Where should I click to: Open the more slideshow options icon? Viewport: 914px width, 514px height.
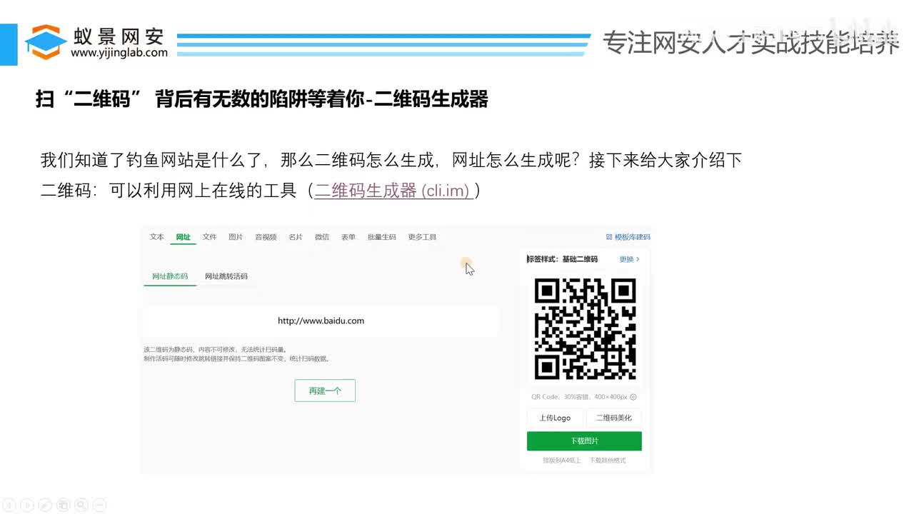(x=99, y=505)
